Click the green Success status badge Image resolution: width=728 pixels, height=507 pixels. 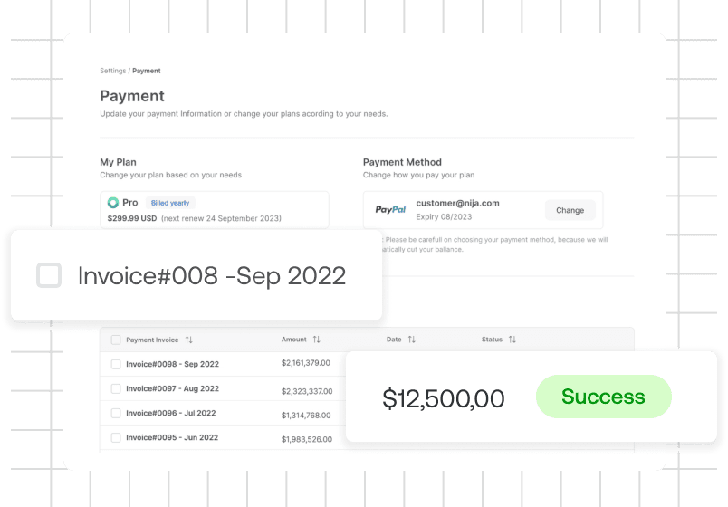604,397
